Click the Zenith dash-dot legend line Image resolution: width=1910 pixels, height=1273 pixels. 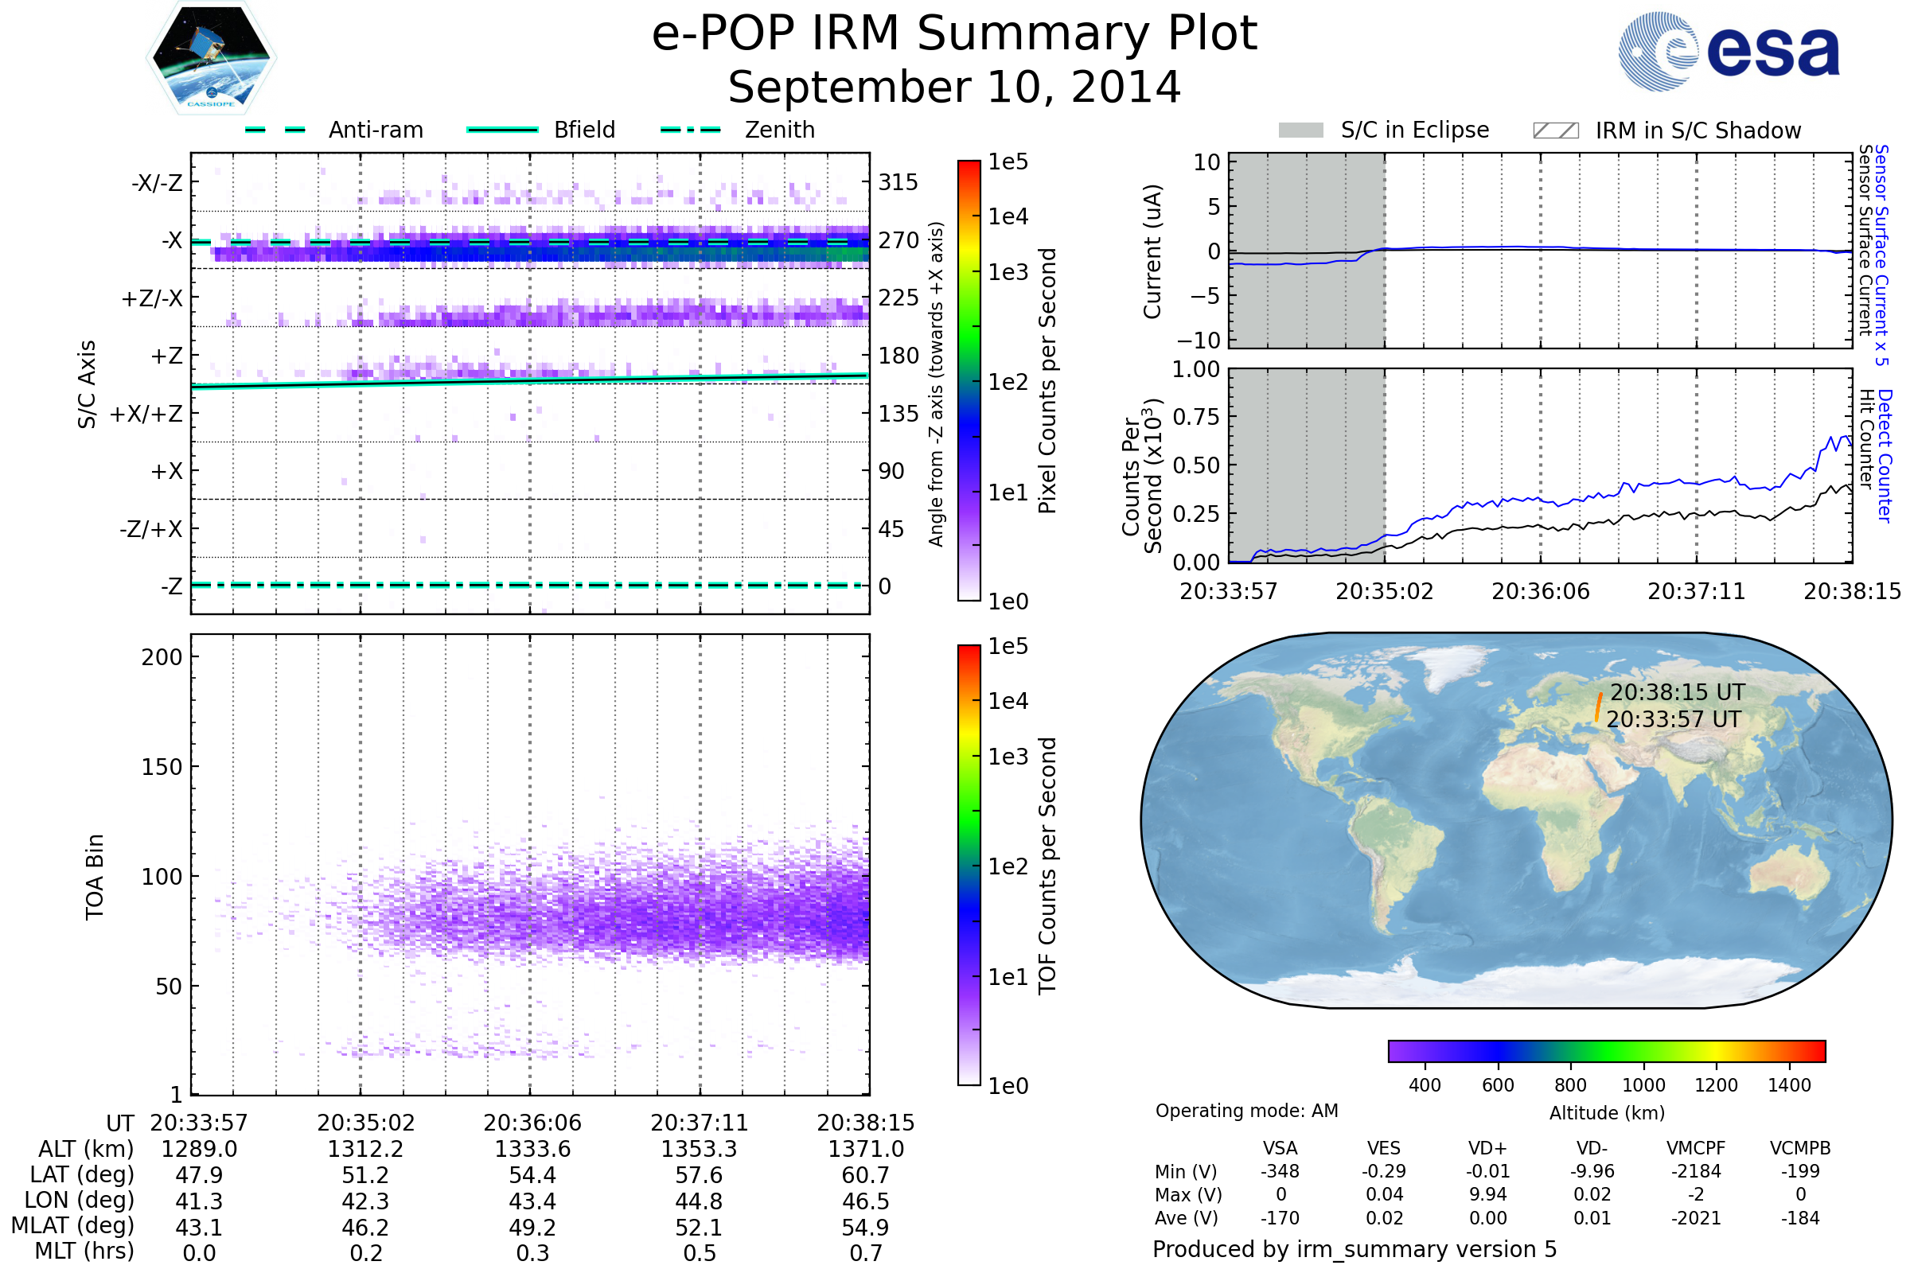coord(691,130)
